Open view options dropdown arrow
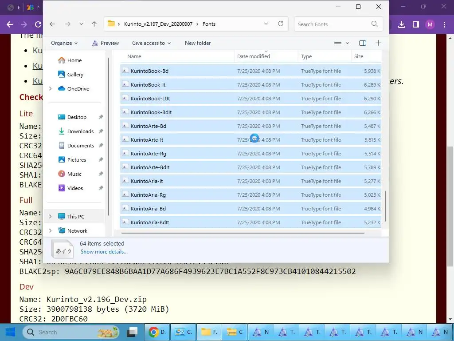The image size is (454, 341). click(x=347, y=43)
